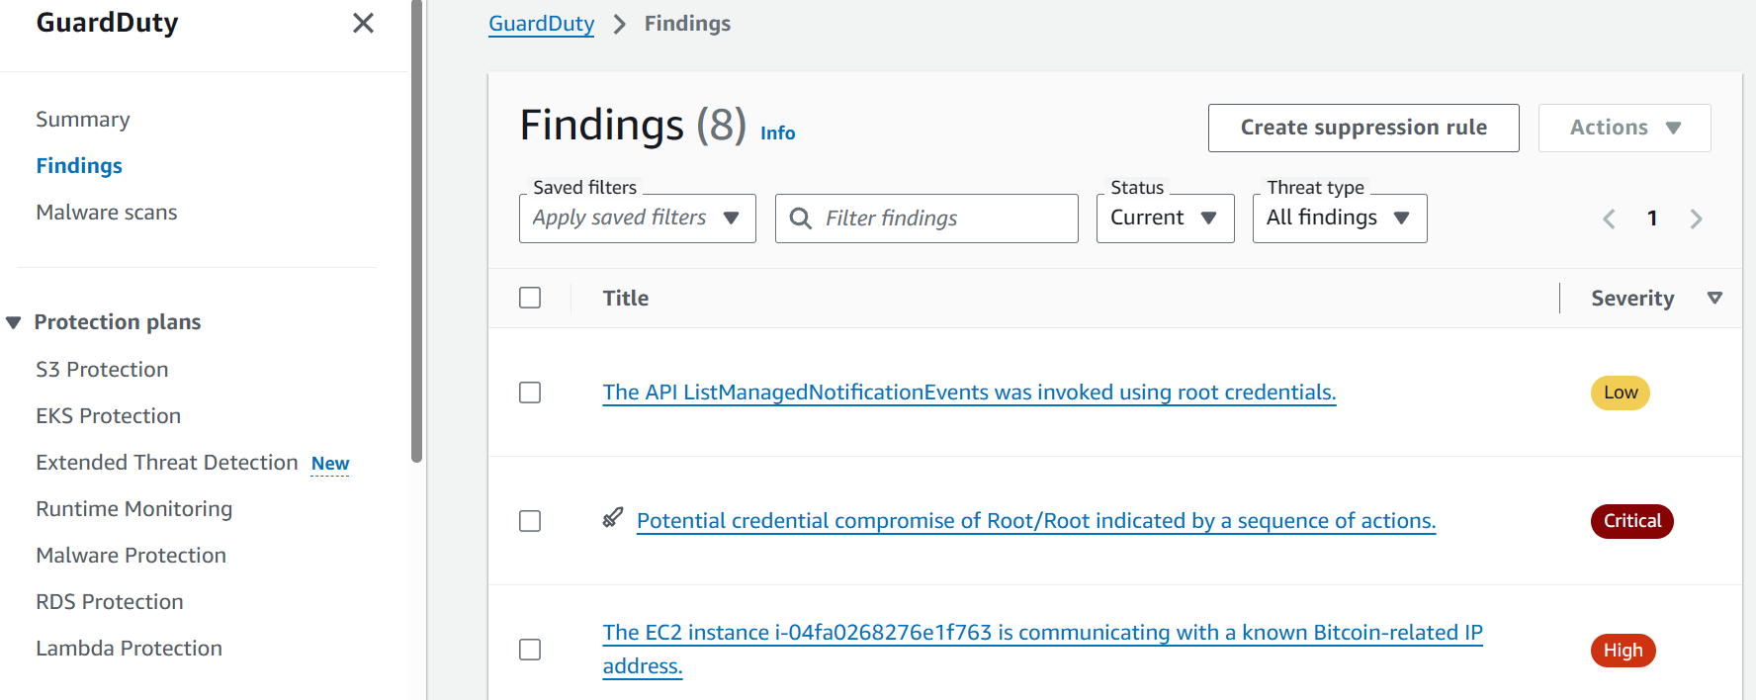
Task: Open Findings in the sidebar
Action: [79, 166]
